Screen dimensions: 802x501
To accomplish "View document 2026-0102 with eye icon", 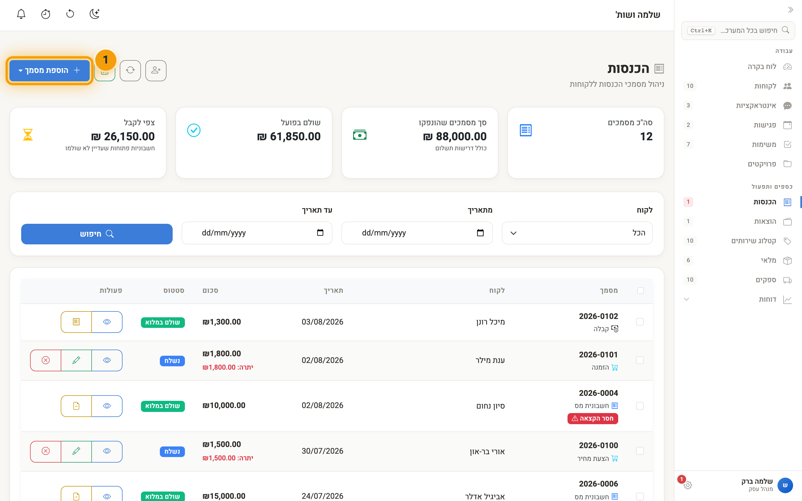I will point(107,322).
